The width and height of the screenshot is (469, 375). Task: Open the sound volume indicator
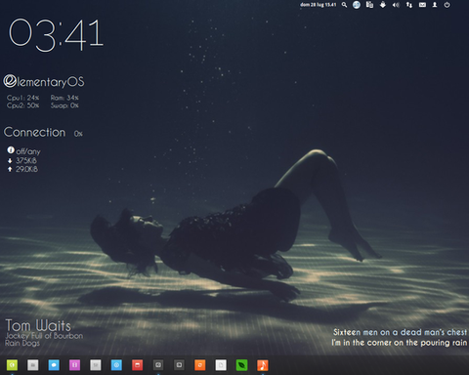point(396,5)
